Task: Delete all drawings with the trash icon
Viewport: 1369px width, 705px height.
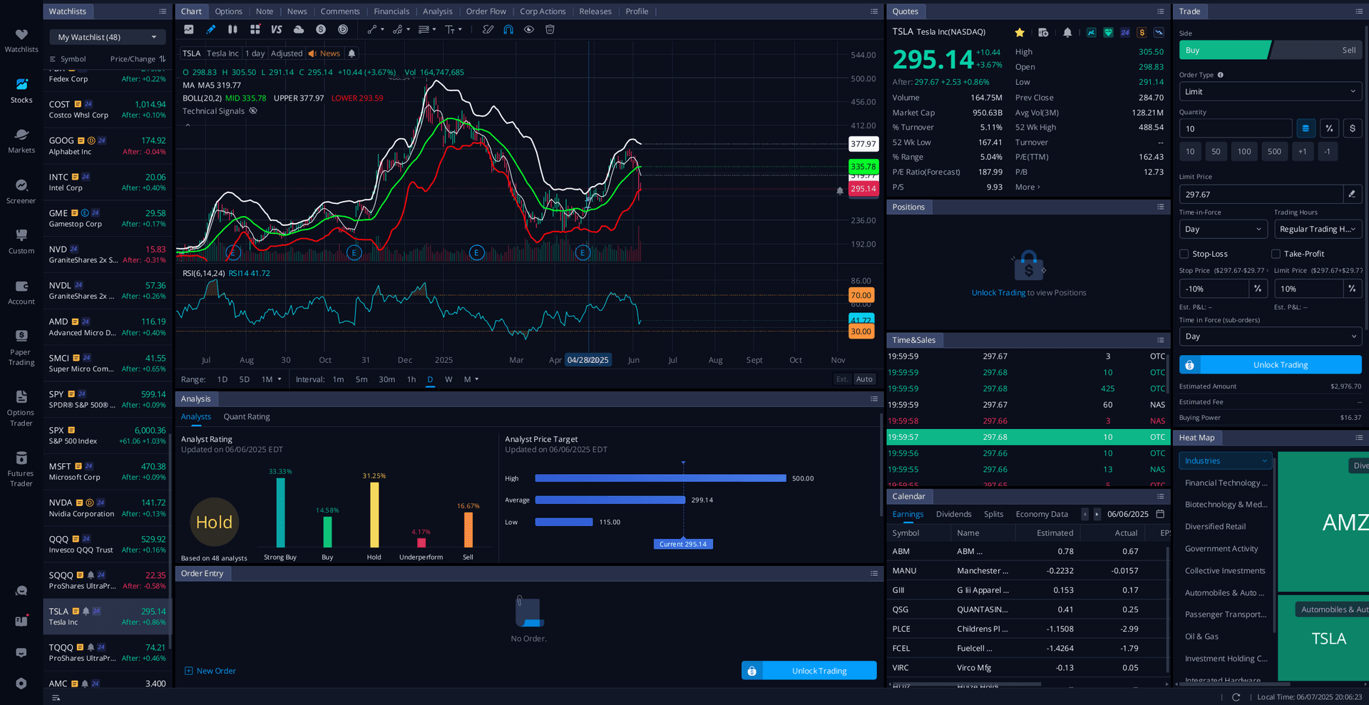Action: tap(549, 29)
